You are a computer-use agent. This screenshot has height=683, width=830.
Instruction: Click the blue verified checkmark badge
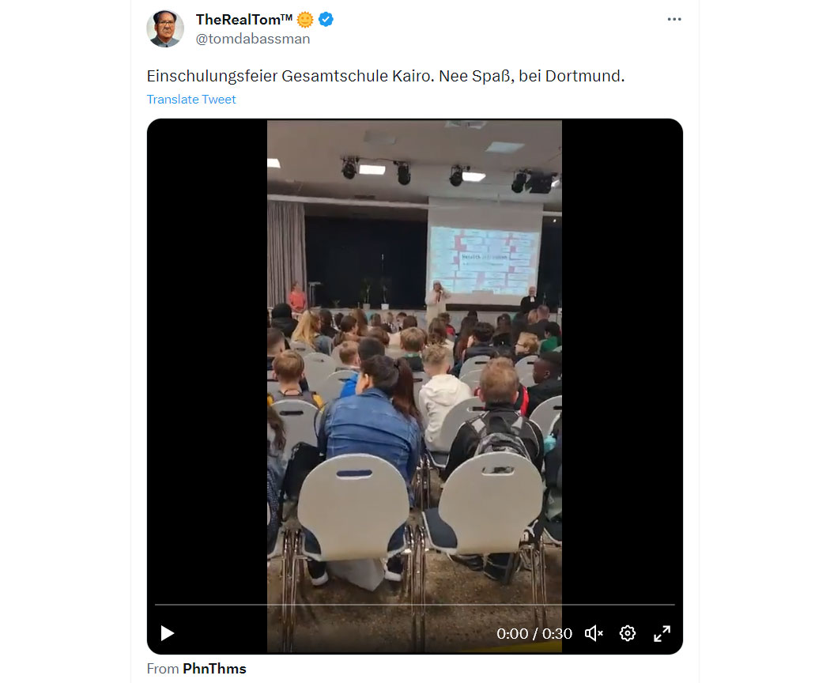(x=326, y=20)
